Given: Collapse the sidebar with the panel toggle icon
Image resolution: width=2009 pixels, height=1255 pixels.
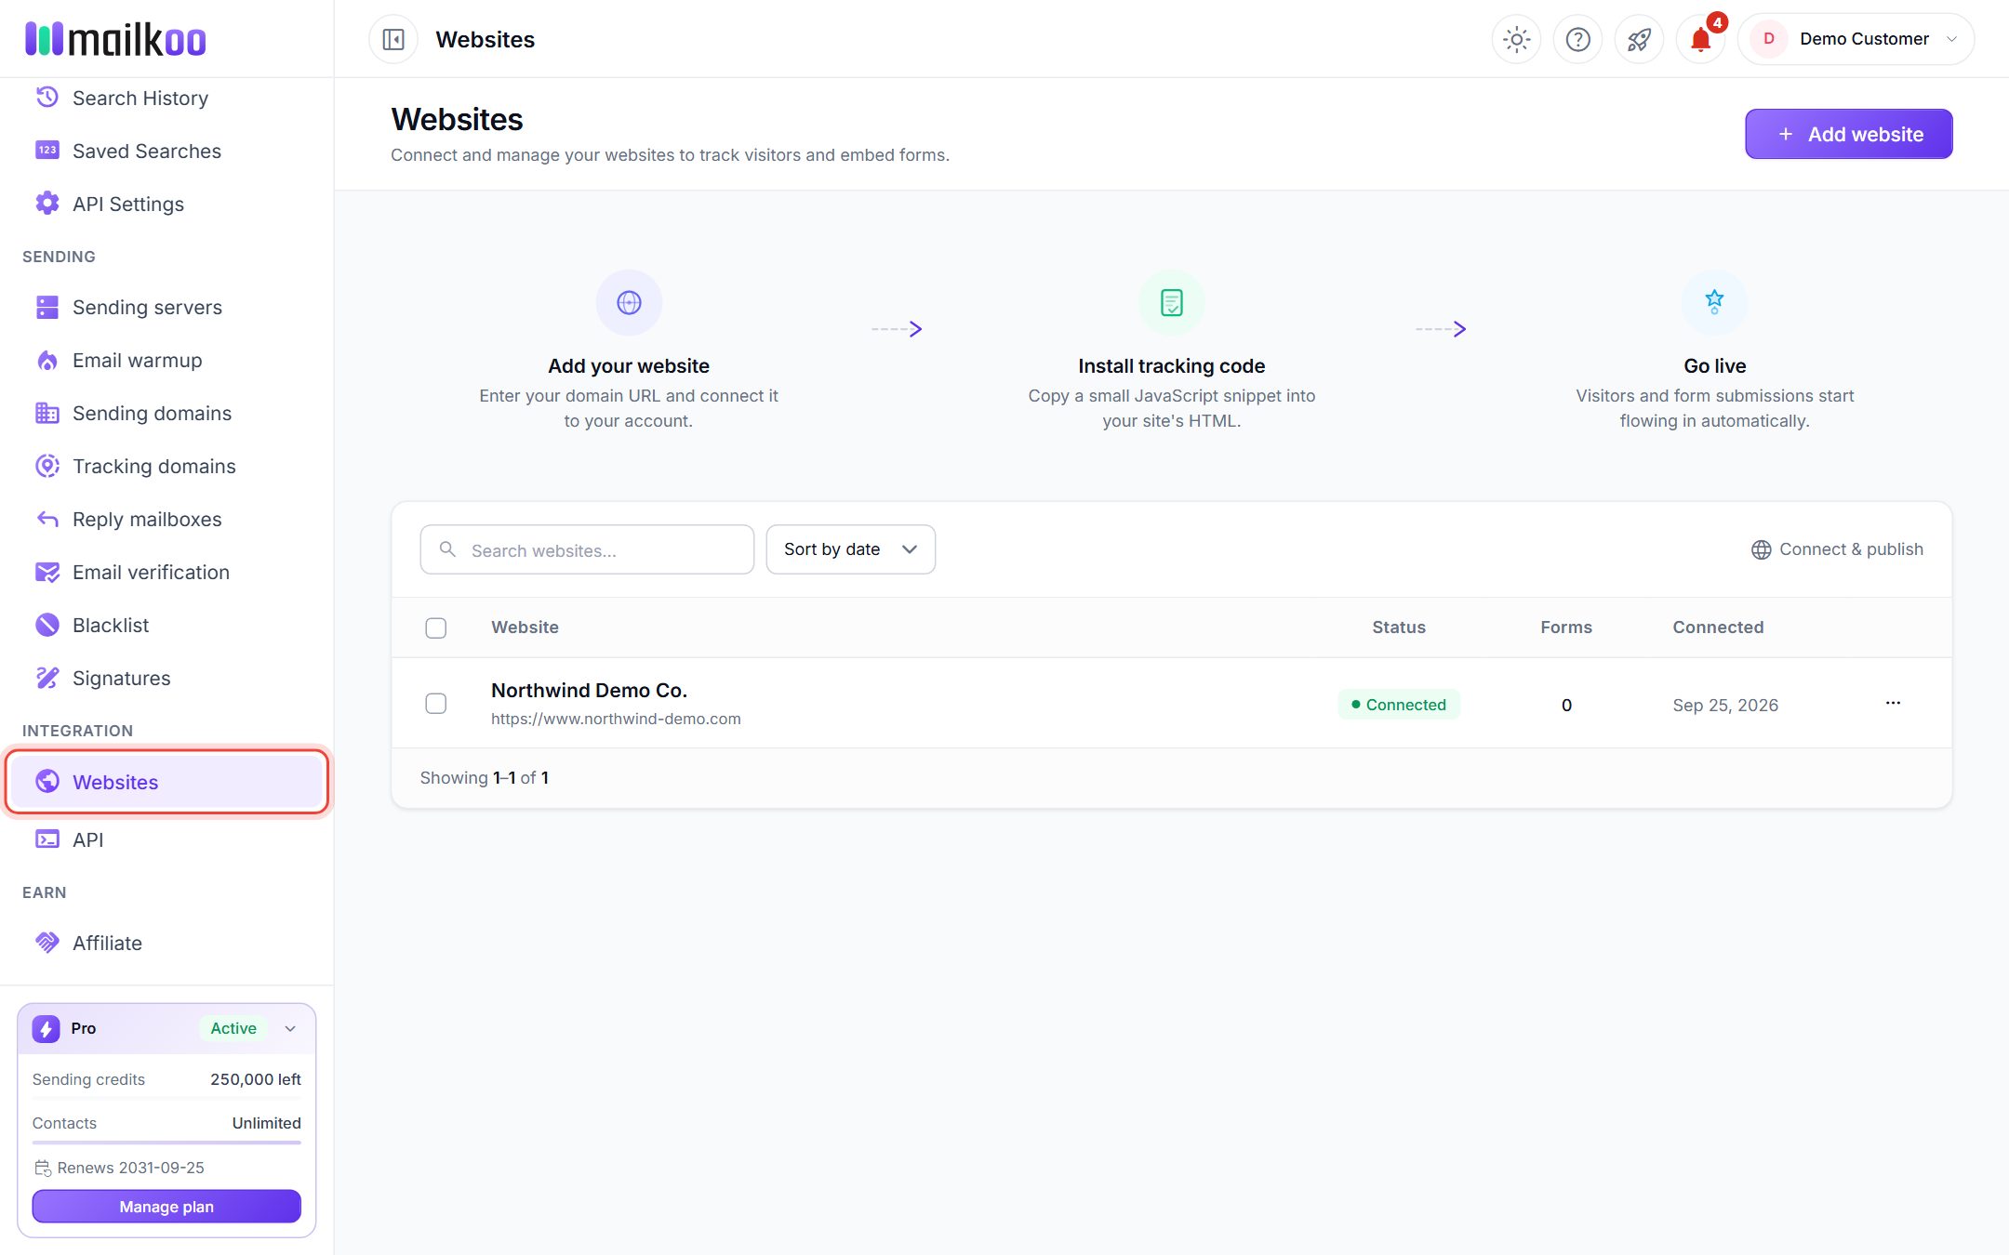Looking at the screenshot, I should coord(393,39).
